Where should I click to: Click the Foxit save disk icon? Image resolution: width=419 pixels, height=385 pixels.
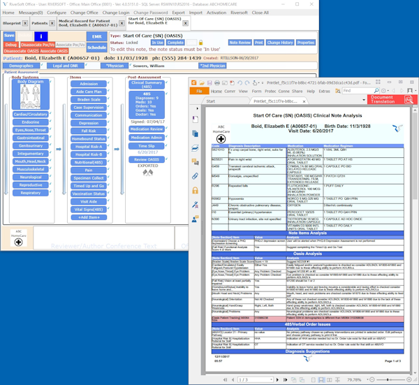(209, 83)
